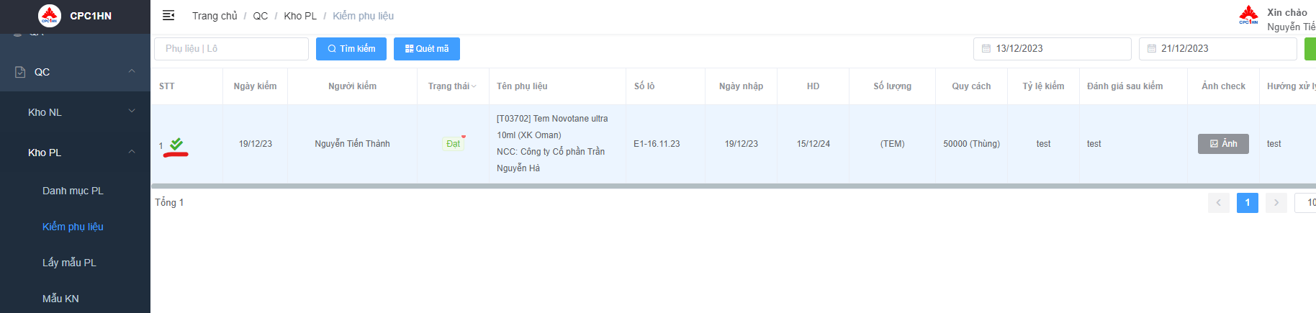The image size is (1316, 313).
Task: Open the Trạng thái column filter dropdown
Action: 474,86
